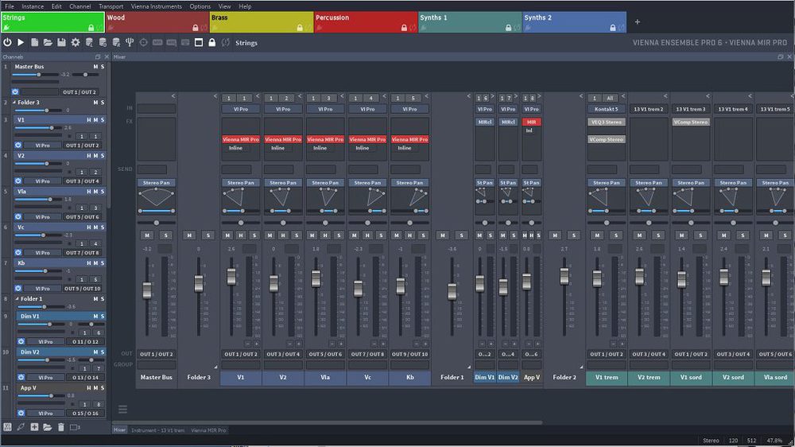Click the VI Pro icon at bottom-left panel
This screenshot has height=447, width=795.
pos(7,427)
